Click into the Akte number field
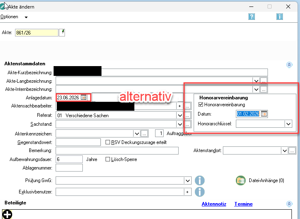The image size is (300, 219). [x=37, y=33]
